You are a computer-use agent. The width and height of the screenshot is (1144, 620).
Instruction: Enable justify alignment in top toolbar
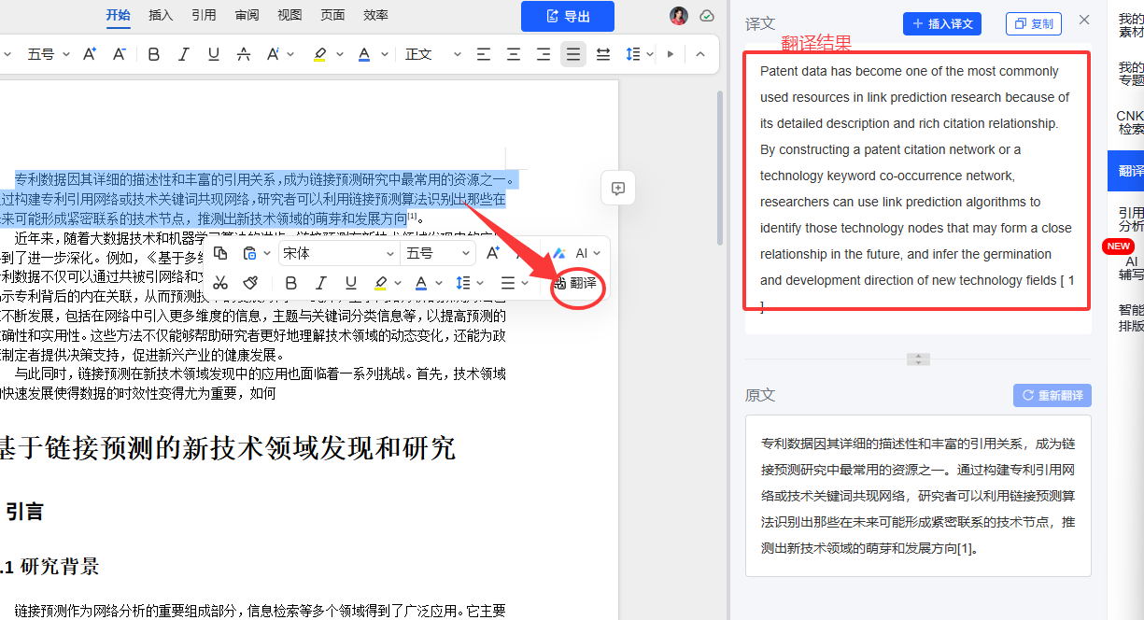(x=573, y=54)
